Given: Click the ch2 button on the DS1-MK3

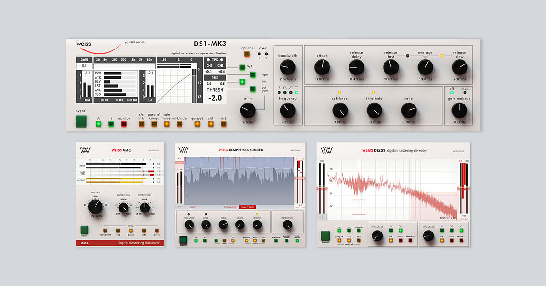Looking at the screenshot, I should [x=223, y=123].
